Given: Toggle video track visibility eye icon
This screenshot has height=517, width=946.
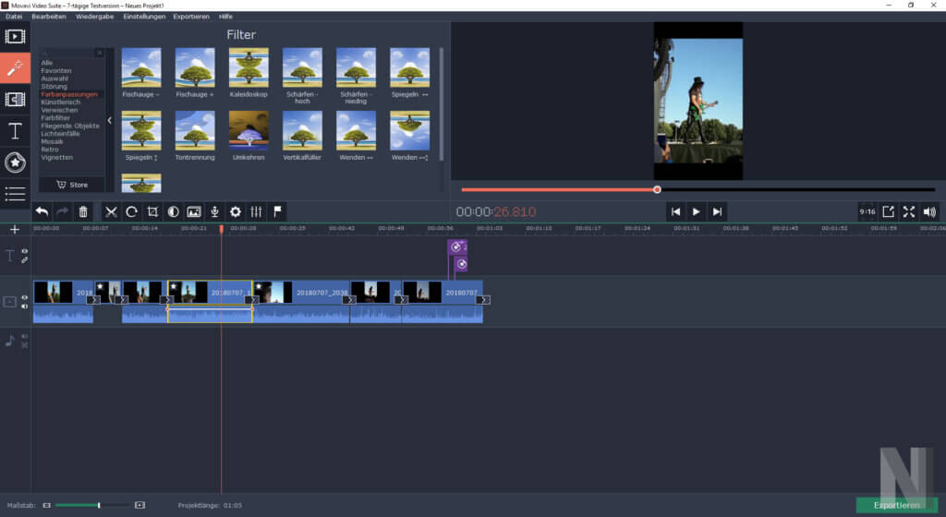Looking at the screenshot, I should pyautogui.click(x=25, y=296).
